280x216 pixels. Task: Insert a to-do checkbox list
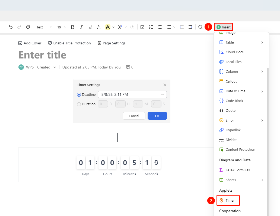pyautogui.click(x=142, y=27)
